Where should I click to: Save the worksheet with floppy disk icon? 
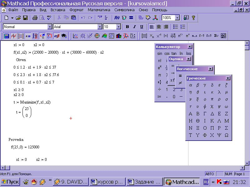pos(25,18)
